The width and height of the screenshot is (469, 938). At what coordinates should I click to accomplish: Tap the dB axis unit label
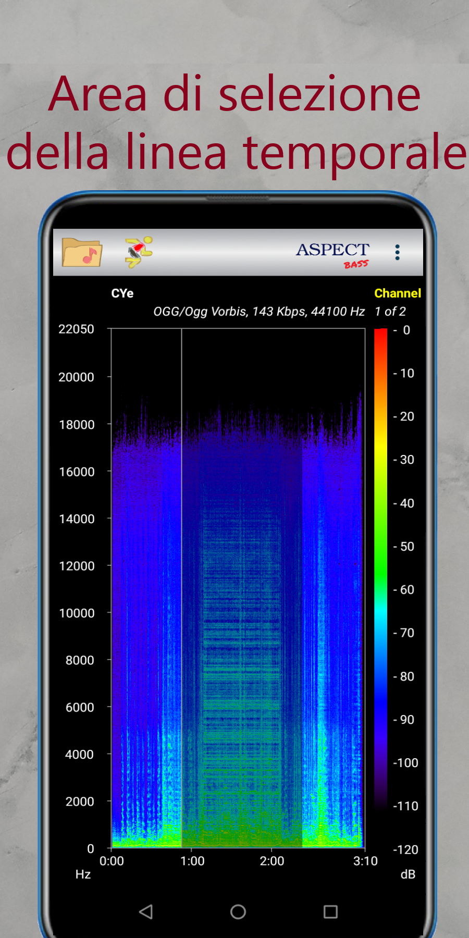(408, 874)
